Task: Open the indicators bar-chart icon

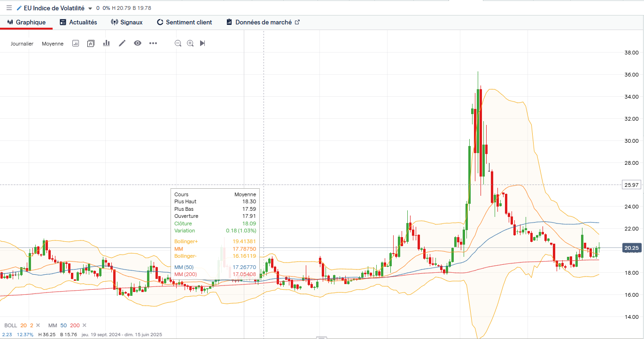Action: click(x=107, y=43)
